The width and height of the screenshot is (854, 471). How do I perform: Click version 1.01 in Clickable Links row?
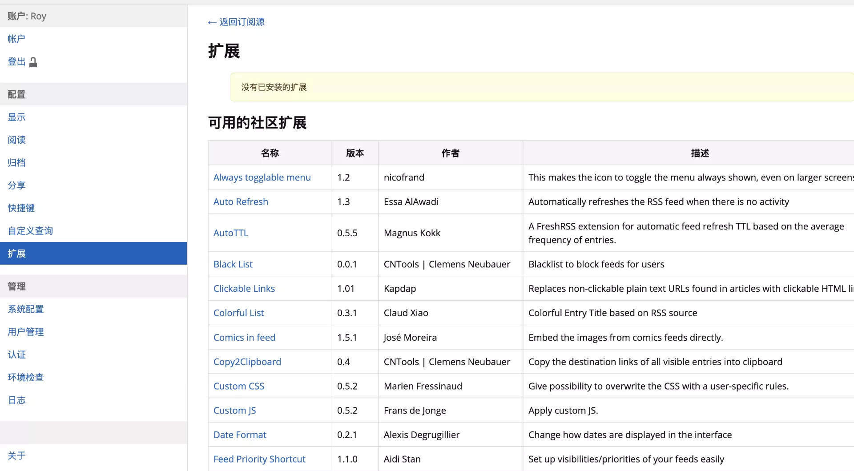click(346, 289)
